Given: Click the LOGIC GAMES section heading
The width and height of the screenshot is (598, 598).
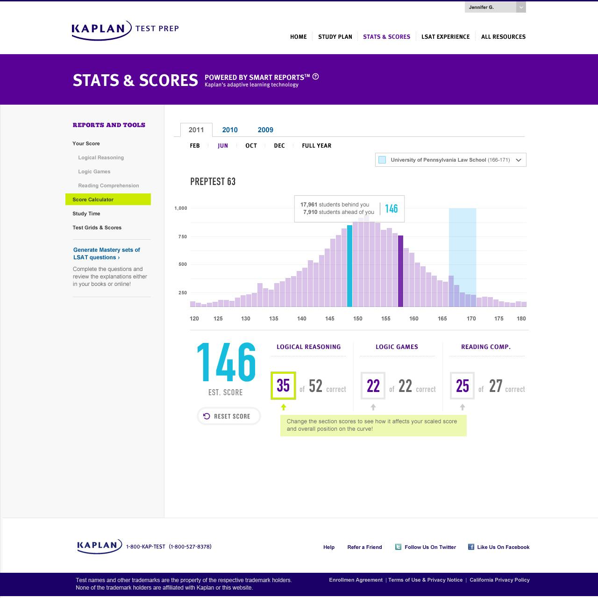Looking at the screenshot, I should tap(397, 347).
